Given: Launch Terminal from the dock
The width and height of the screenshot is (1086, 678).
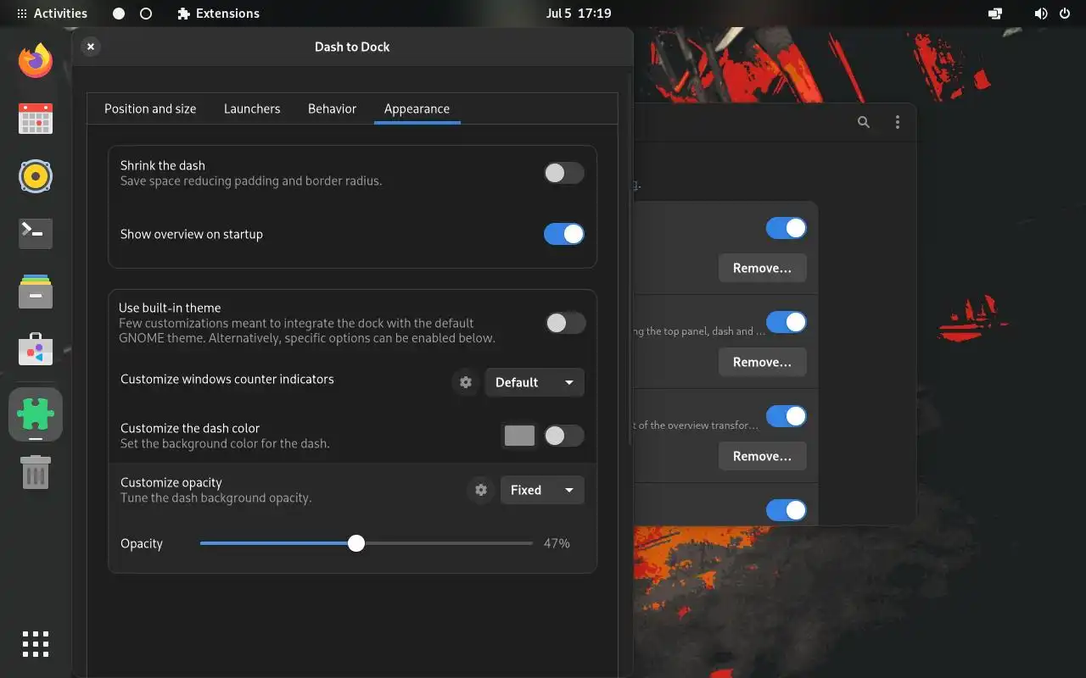Looking at the screenshot, I should (36, 234).
